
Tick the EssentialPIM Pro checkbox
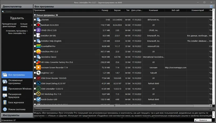35,46
